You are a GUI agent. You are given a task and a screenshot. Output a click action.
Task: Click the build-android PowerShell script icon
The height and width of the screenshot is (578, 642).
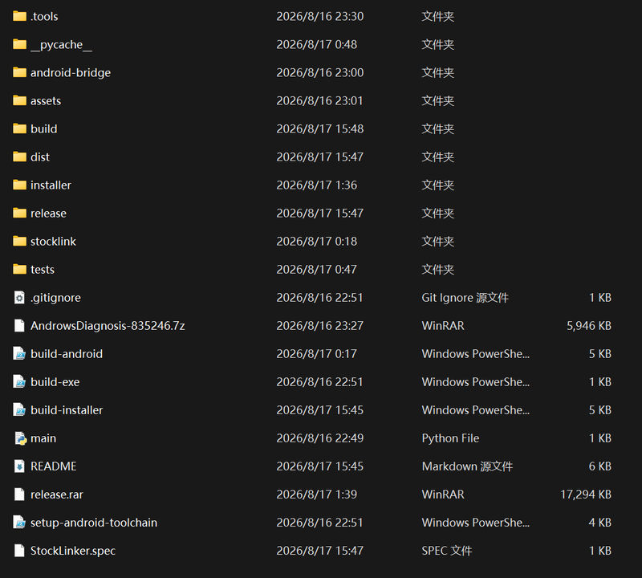pos(19,353)
